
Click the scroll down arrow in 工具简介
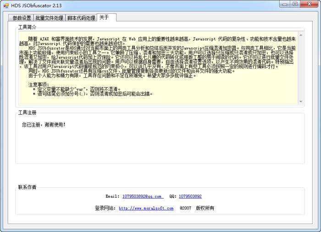[301, 101]
